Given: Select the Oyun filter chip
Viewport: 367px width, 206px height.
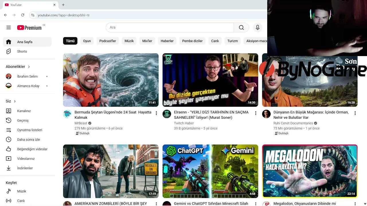Looking at the screenshot, I should 87,41.
